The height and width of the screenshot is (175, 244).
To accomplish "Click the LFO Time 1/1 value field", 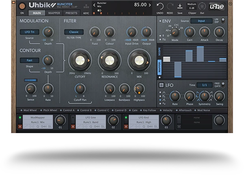I will (204, 85).
